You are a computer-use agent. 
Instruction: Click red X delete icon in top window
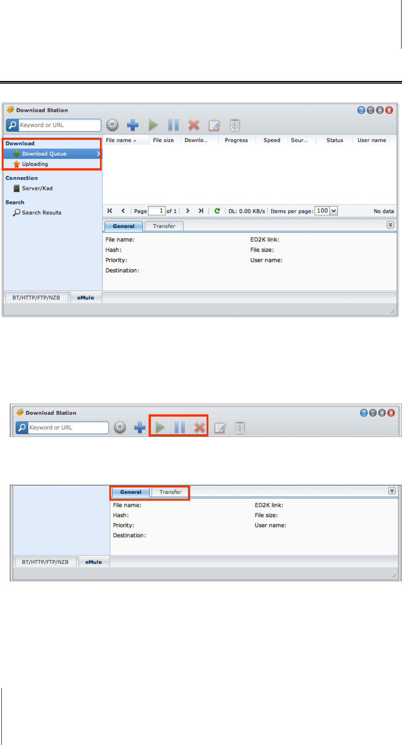tap(194, 125)
